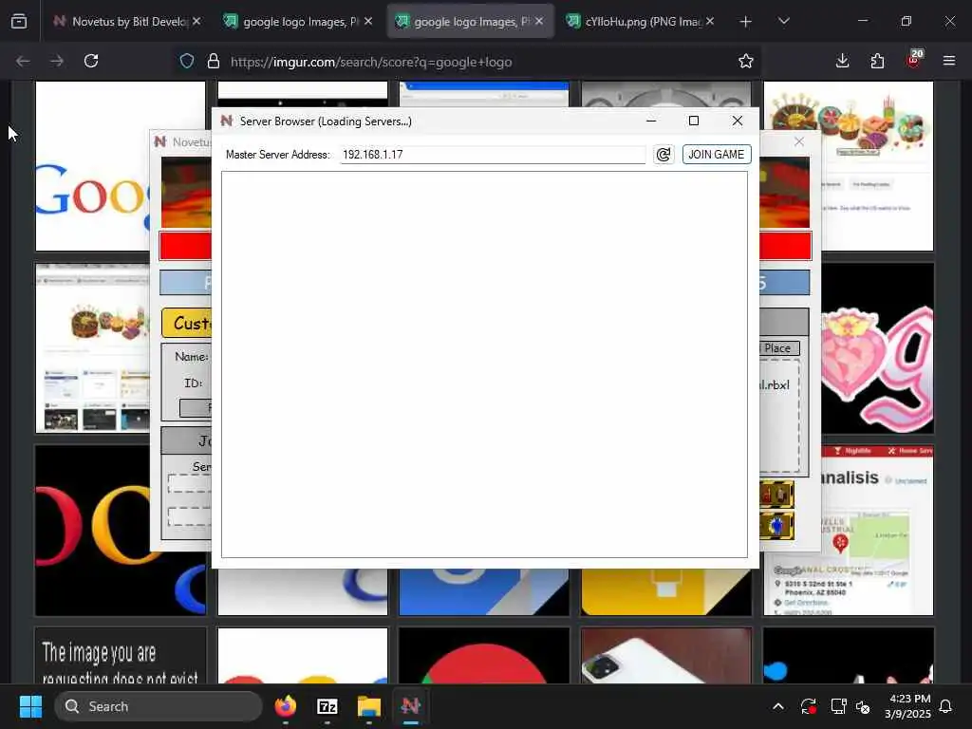Open the Firefox extensions menu

coord(877,61)
